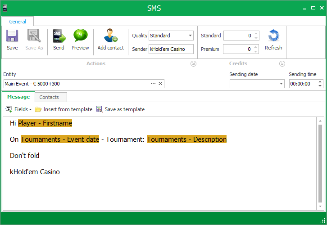
Task: Save message as template
Action: coord(99,109)
